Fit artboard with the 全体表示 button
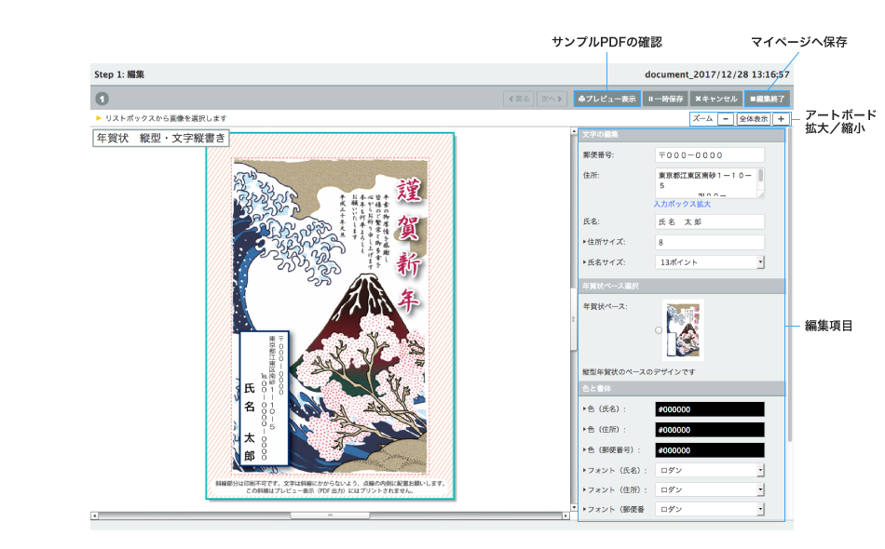885x549 pixels. click(x=753, y=119)
